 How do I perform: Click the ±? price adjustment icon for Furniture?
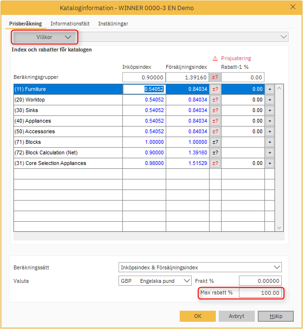pyautogui.click(x=215, y=89)
